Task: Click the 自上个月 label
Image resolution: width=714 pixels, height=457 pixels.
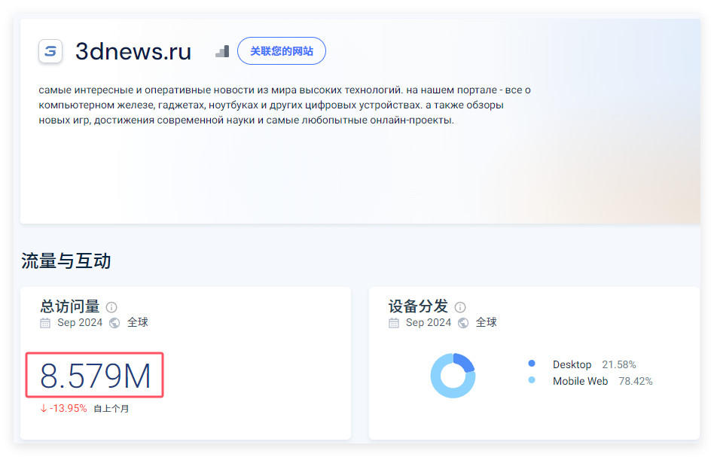Action: [111, 409]
